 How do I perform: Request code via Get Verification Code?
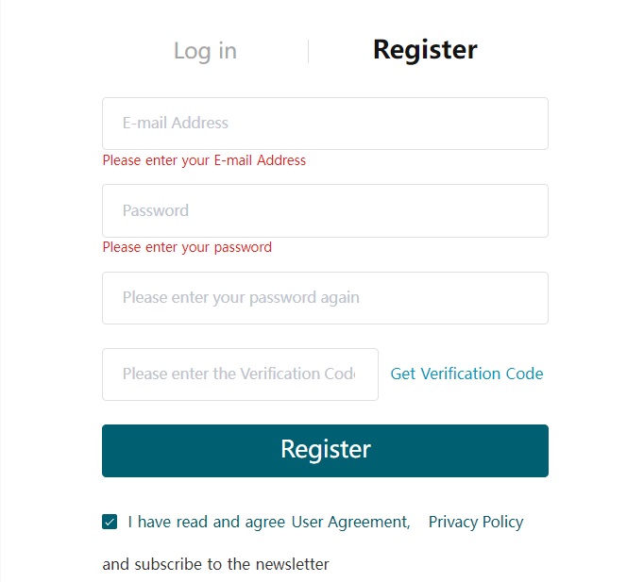(x=466, y=374)
